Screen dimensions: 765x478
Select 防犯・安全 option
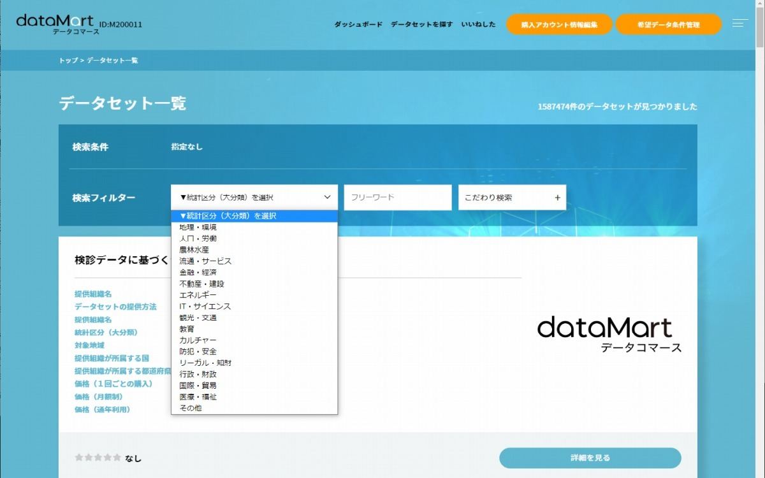254,352
